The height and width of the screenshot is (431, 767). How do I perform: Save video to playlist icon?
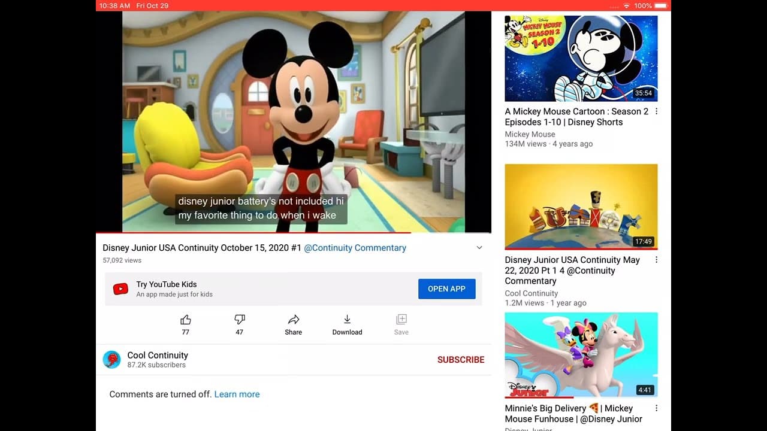(x=401, y=320)
